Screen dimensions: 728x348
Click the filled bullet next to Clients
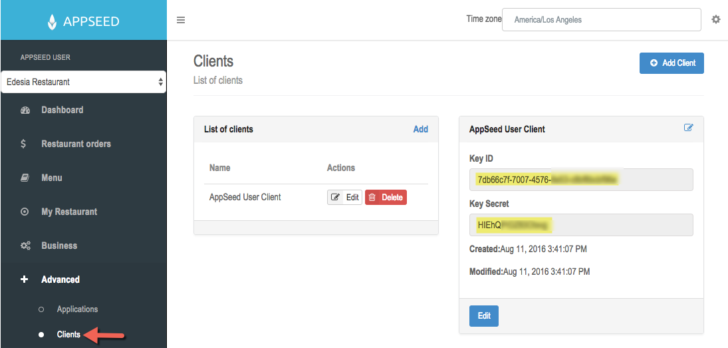pos(41,335)
